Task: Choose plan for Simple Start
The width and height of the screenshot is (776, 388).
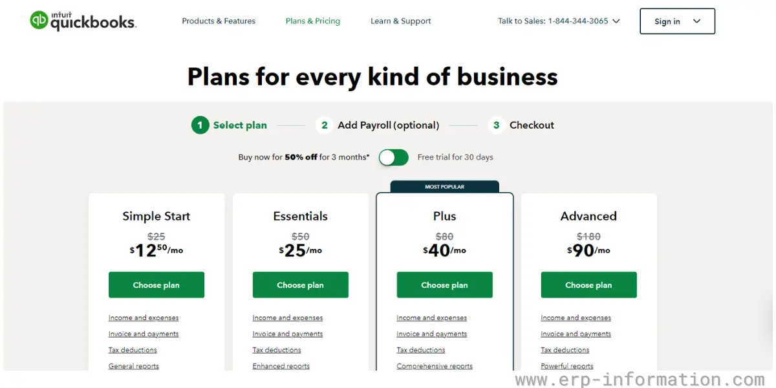Action: point(156,285)
